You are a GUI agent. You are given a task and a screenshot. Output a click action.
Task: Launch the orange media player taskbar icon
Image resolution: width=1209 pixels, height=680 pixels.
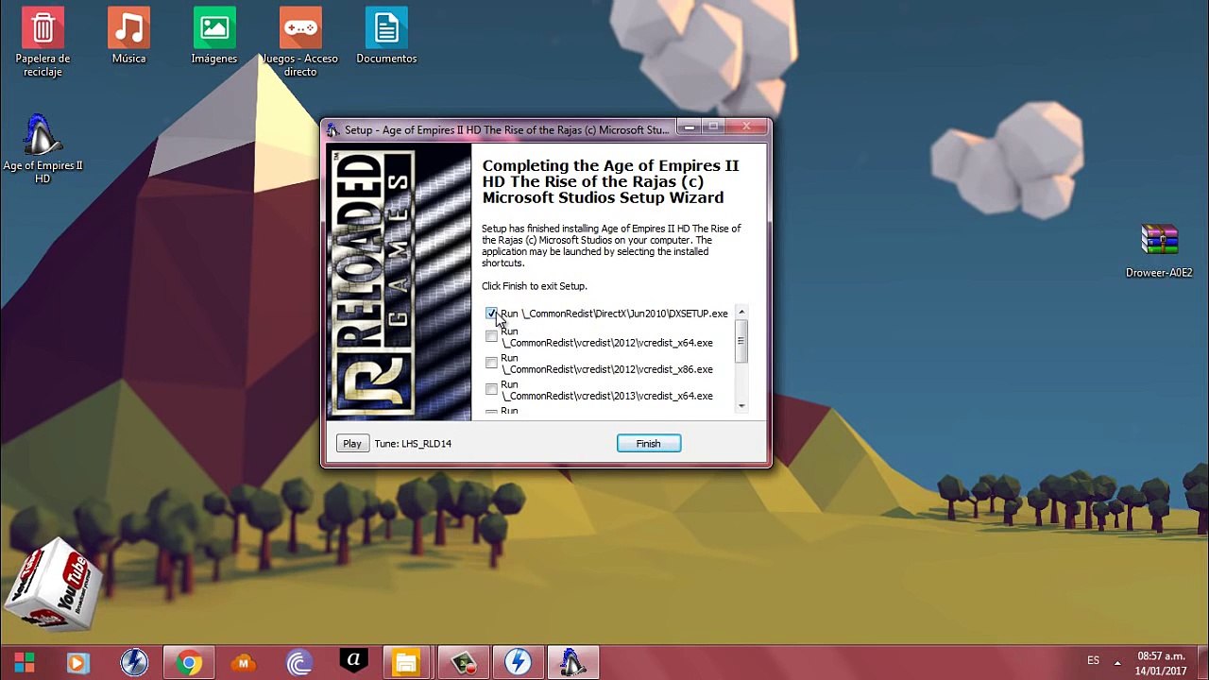[78, 663]
